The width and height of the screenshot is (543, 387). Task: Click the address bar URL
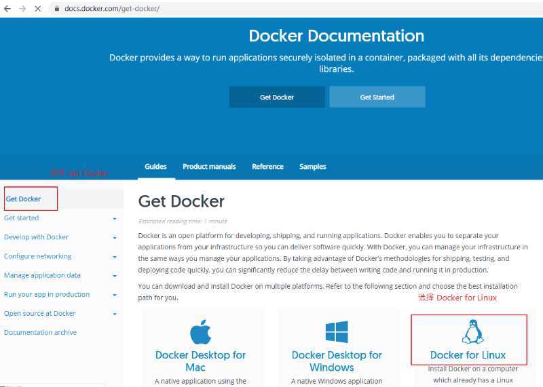pos(112,9)
